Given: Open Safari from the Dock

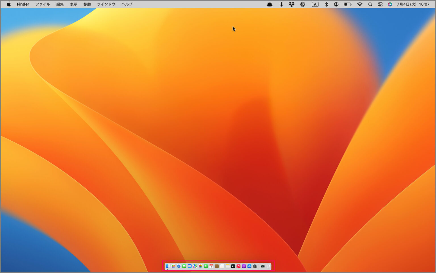Looking at the screenshot, I should 179,266.
